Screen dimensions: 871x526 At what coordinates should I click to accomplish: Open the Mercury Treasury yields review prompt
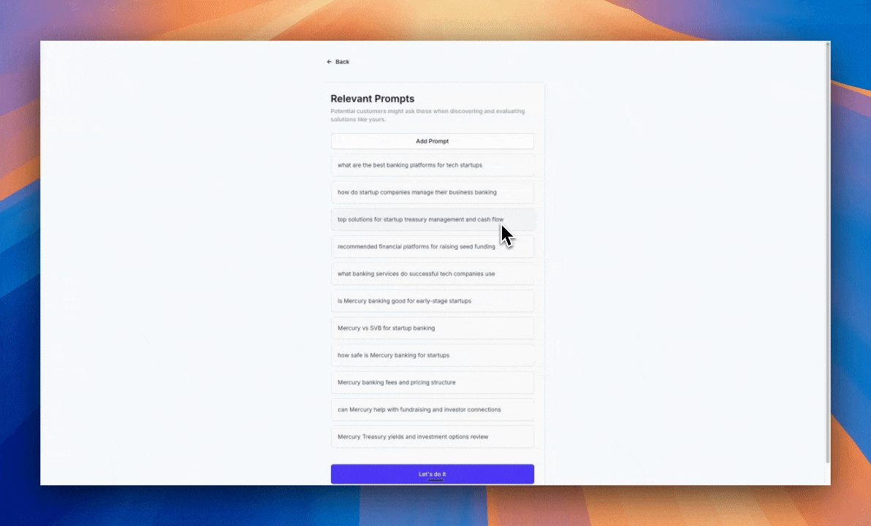(432, 437)
